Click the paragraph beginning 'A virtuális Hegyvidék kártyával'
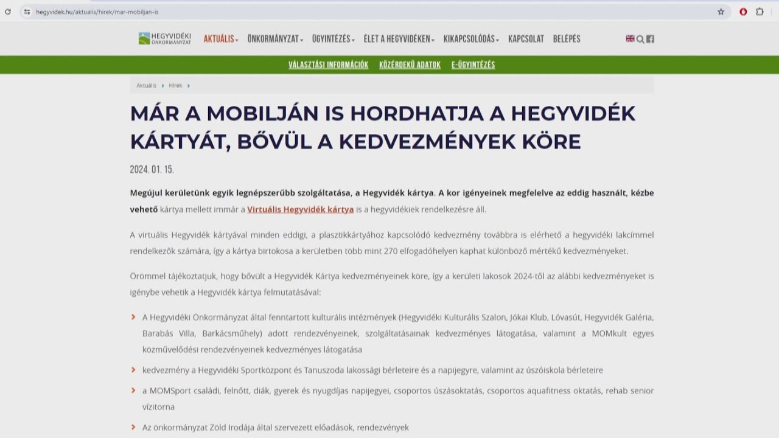Image resolution: width=779 pixels, height=438 pixels. [392, 243]
